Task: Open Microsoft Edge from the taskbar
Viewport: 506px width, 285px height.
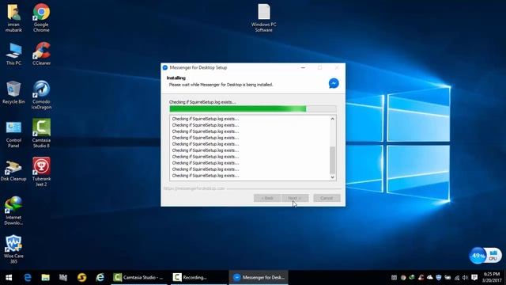Action: (28, 277)
